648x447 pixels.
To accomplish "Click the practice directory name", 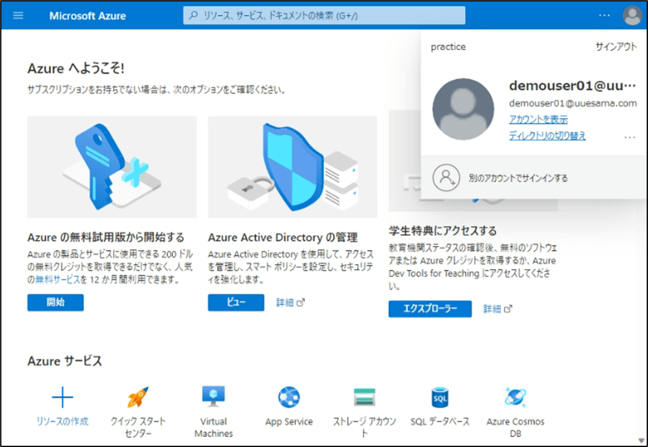I will tap(448, 46).
